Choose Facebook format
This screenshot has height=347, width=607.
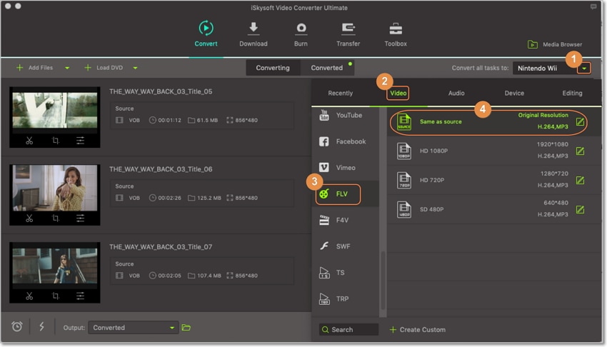tap(345, 141)
